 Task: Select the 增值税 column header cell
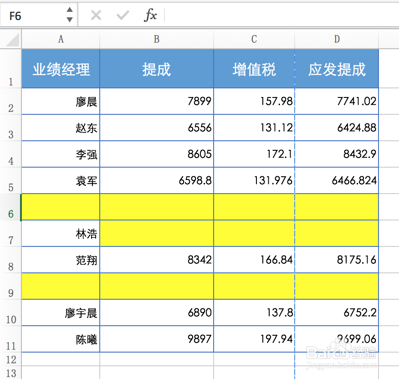(x=254, y=68)
